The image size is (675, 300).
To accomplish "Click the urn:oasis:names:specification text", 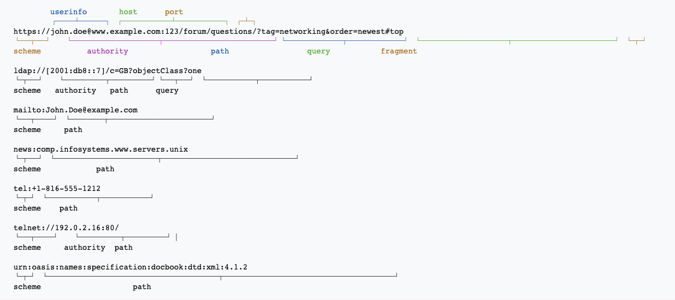I will point(131,267).
